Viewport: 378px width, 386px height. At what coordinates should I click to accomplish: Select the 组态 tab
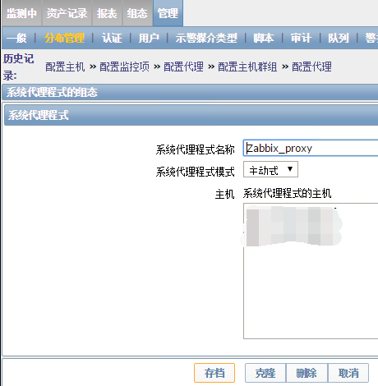[137, 13]
